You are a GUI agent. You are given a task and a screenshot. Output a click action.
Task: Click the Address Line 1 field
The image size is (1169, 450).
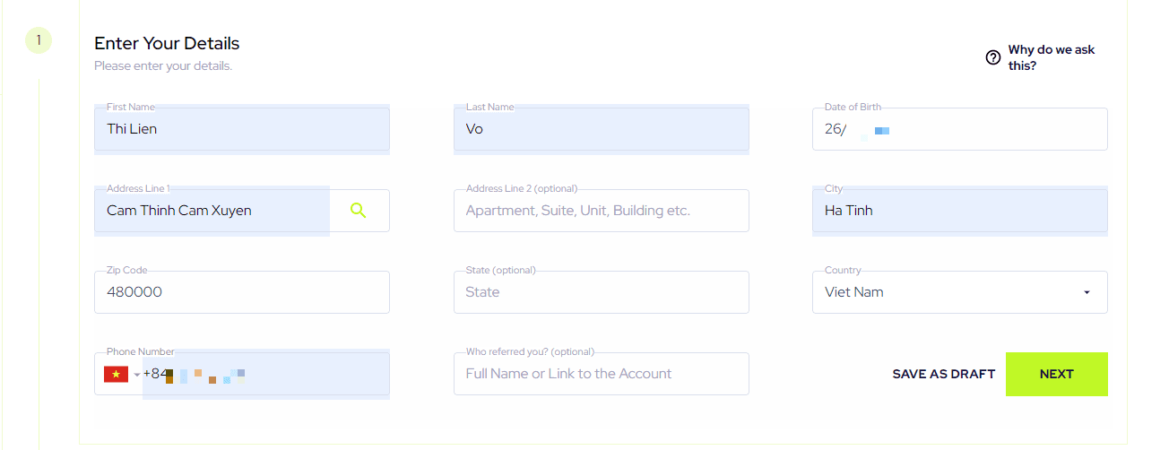tap(212, 211)
